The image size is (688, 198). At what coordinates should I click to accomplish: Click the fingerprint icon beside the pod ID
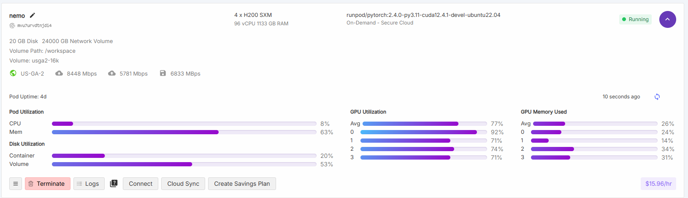click(12, 26)
